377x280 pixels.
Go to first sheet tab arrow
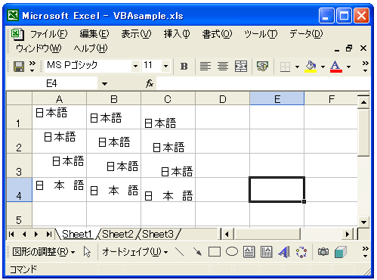tap(11, 235)
